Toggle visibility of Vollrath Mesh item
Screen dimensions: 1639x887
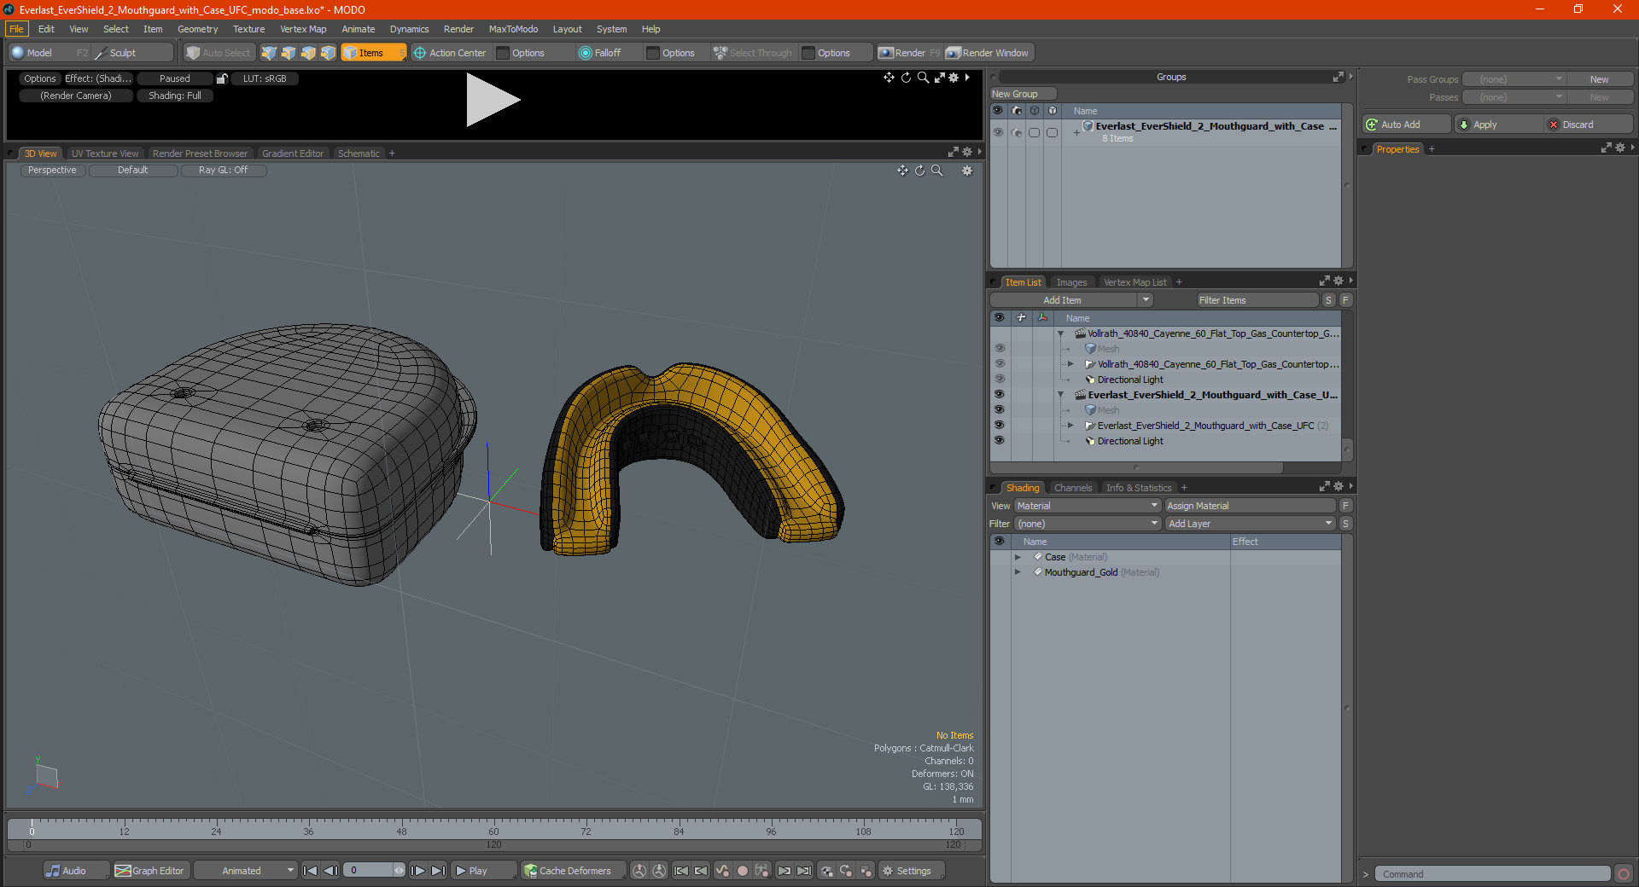coord(999,349)
